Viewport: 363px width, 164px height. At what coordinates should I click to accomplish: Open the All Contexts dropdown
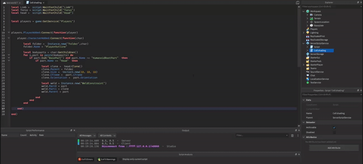(x=107, y=135)
